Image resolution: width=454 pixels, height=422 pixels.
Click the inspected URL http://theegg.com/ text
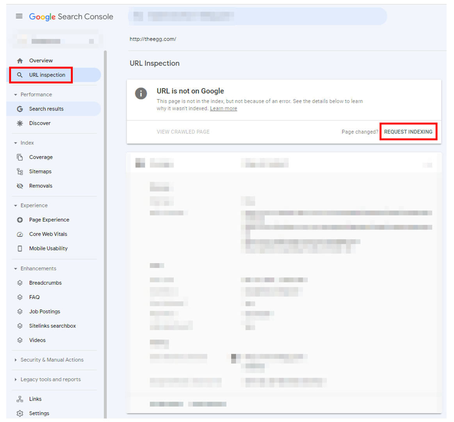coord(153,39)
